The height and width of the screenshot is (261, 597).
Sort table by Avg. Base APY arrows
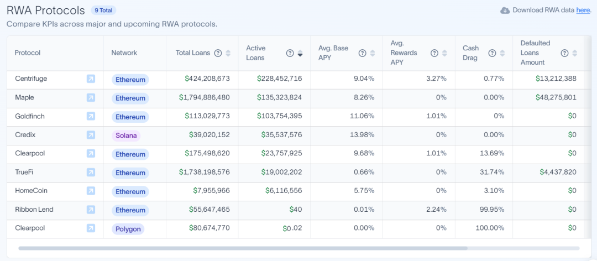click(373, 53)
